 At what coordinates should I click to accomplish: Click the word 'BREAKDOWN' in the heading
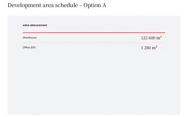[39, 25]
